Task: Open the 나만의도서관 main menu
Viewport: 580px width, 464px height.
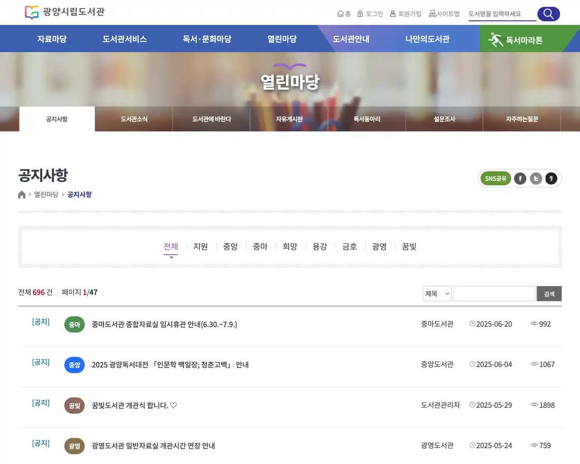Action: click(427, 39)
